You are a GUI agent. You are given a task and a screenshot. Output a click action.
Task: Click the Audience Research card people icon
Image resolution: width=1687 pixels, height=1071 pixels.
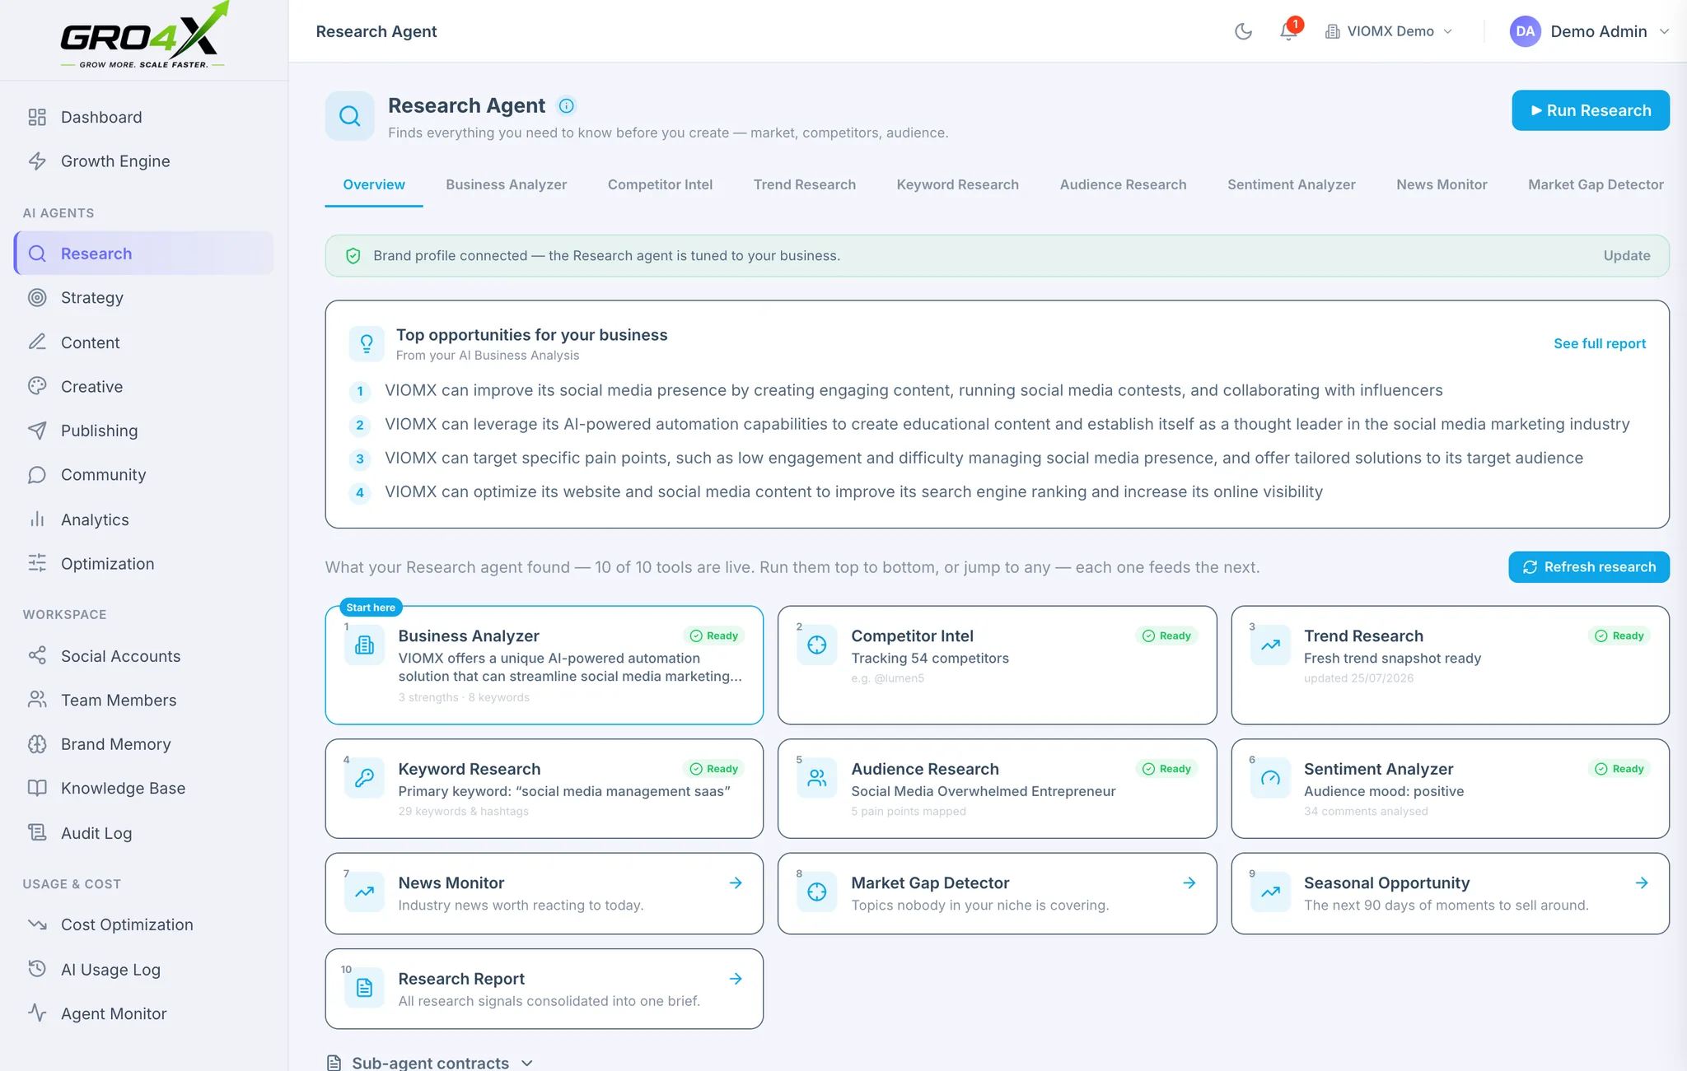click(817, 778)
